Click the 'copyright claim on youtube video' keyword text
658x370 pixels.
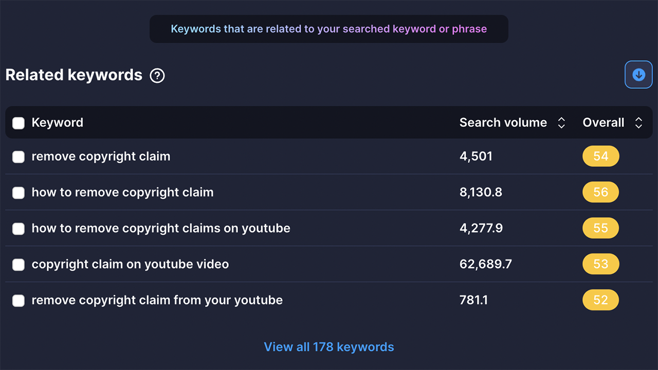(130, 264)
